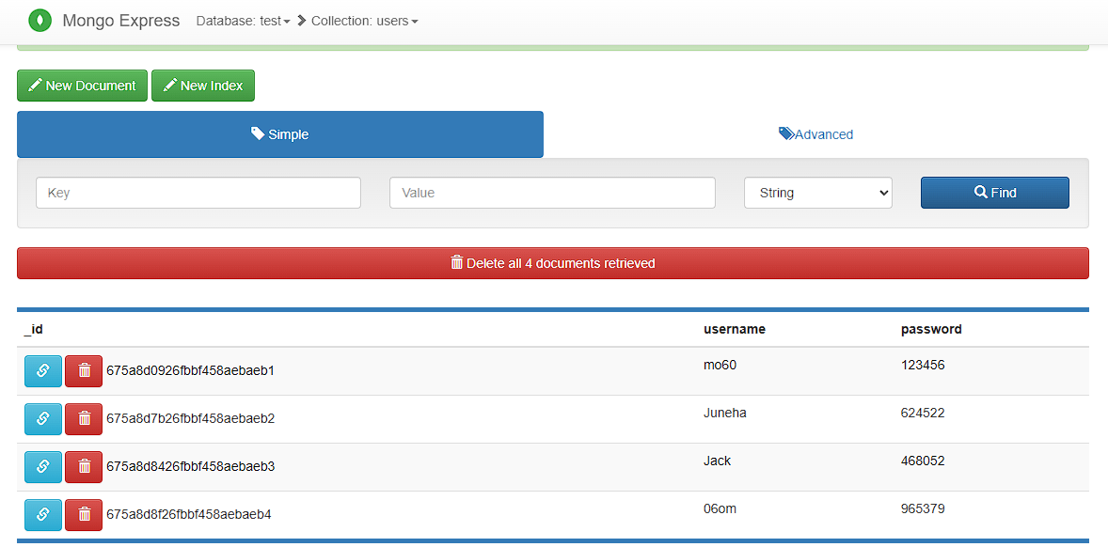
Task: Focus the Value input field
Action: click(552, 193)
